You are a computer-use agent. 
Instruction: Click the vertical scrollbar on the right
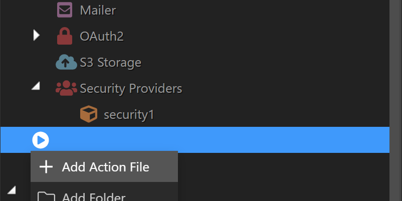pyautogui.click(x=395, y=100)
